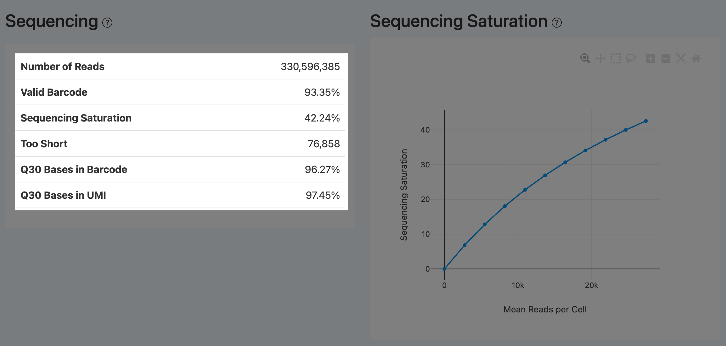The width and height of the screenshot is (726, 346).
Task: Select the Box Select tool
Action: point(615,58)
